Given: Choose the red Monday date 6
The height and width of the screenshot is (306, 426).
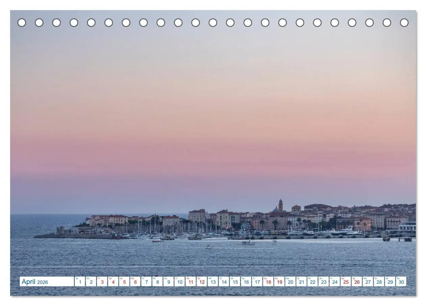Looking at the screenshot, I should (x=135, y=282).
